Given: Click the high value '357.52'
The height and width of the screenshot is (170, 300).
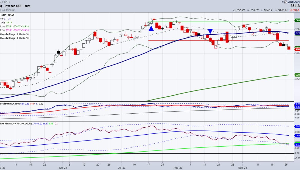Looking at the screenshot, I should [254, 10].
